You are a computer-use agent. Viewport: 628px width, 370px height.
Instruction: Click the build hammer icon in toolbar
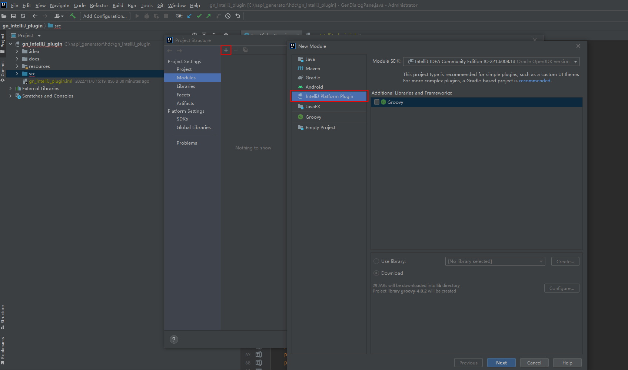point(73,16)
